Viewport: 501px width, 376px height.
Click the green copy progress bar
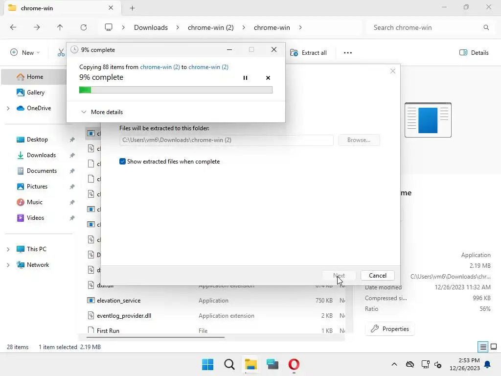pos(176,90)
